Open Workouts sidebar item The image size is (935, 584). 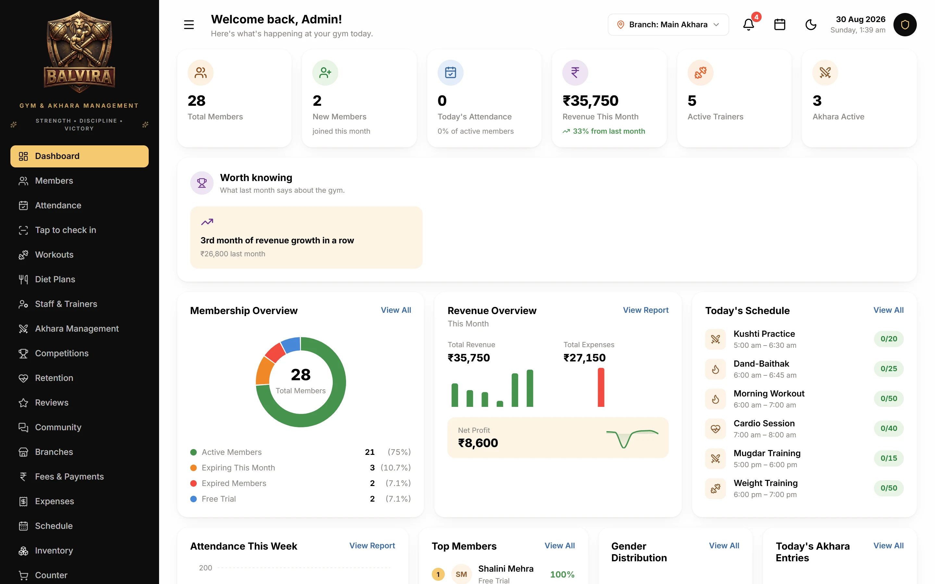click(x=79, y=255)
